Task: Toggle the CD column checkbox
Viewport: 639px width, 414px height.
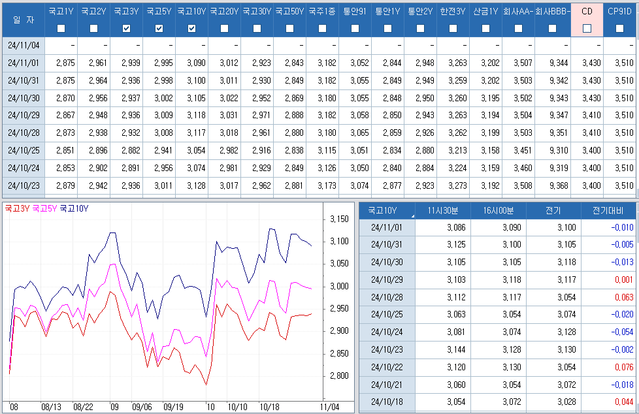Action: (587, 28)
